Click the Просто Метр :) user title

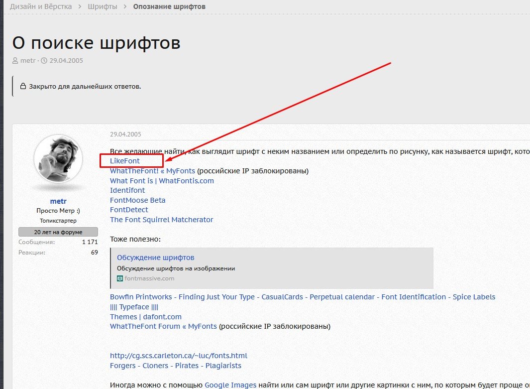pyautogui.click(x=58, y=210)
